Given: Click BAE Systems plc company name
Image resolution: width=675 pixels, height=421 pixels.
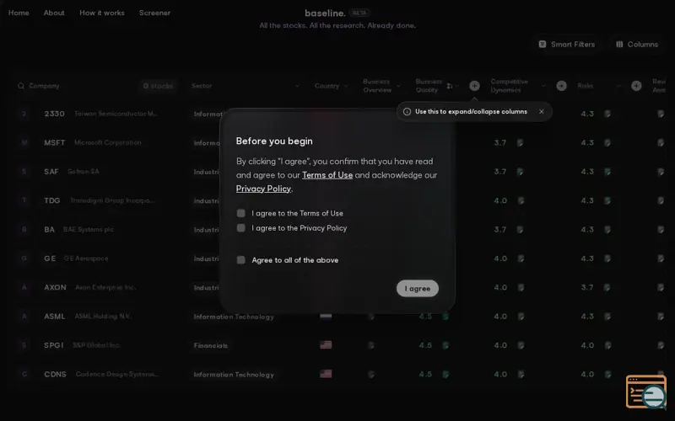Looking at the screenshot, I should [x=89, y=229].
